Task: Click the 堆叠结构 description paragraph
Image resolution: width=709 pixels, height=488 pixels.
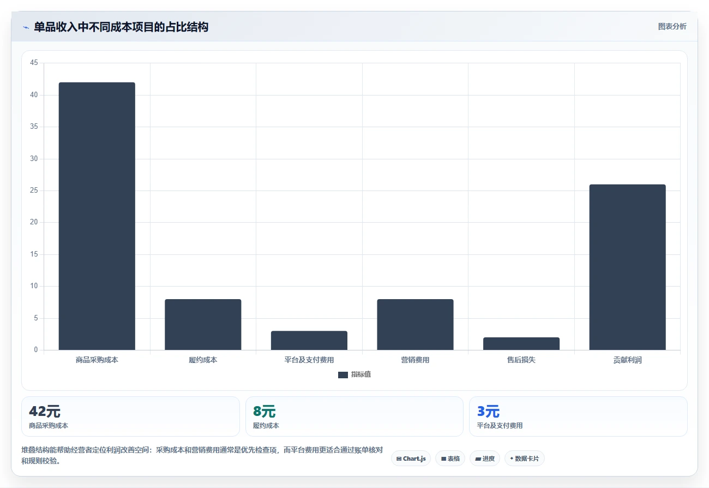Action: point(202,455)
